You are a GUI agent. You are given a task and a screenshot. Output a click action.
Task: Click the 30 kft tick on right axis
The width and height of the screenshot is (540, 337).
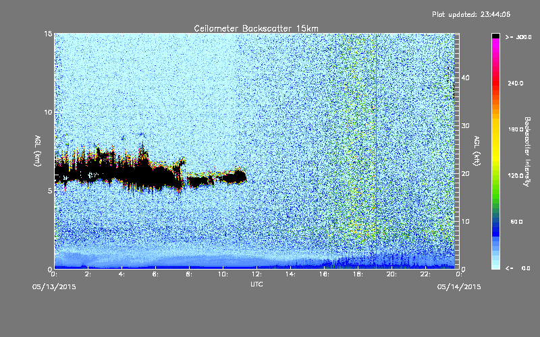[x=465, y=126]
